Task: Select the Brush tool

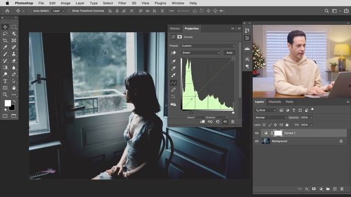Action: pyautogui.click(x=5, y=54)
